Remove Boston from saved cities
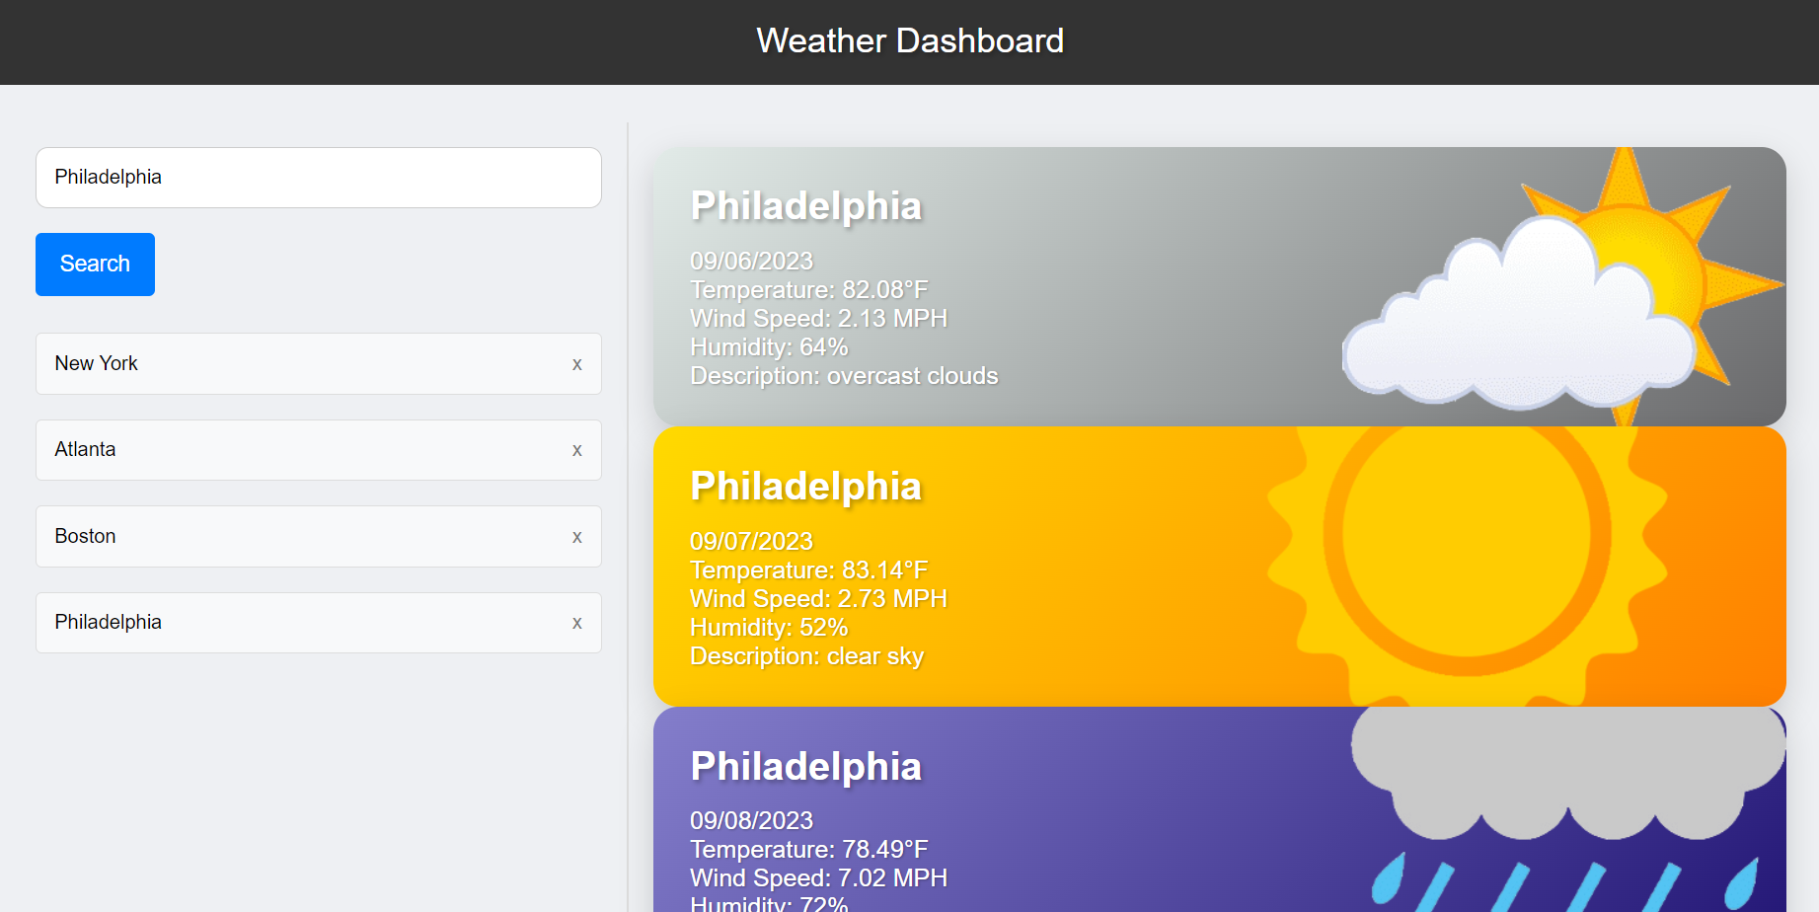This screenshot has width=1819, height=912. tap(577, 536)
